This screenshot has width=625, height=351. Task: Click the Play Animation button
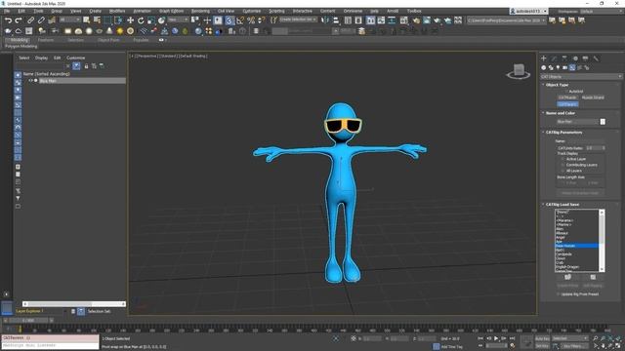click(x=496, y=338)
